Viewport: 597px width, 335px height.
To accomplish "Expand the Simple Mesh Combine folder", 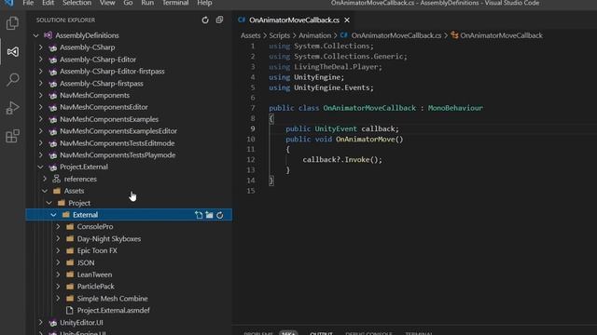I will pyautogui.click(x=58, y=299).
